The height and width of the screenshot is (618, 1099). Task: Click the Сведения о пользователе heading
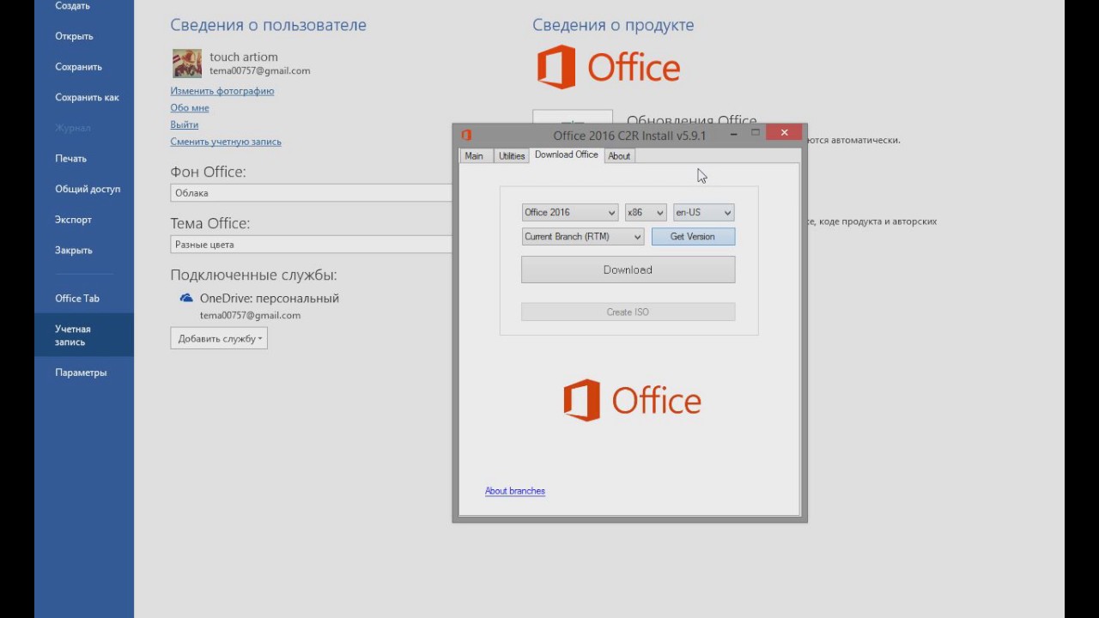[x=268, y=25]
